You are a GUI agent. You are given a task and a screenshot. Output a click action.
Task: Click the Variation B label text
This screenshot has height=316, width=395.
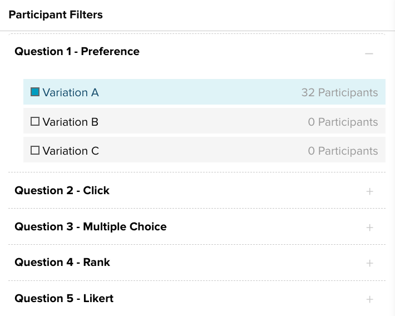tap(71, 122)
